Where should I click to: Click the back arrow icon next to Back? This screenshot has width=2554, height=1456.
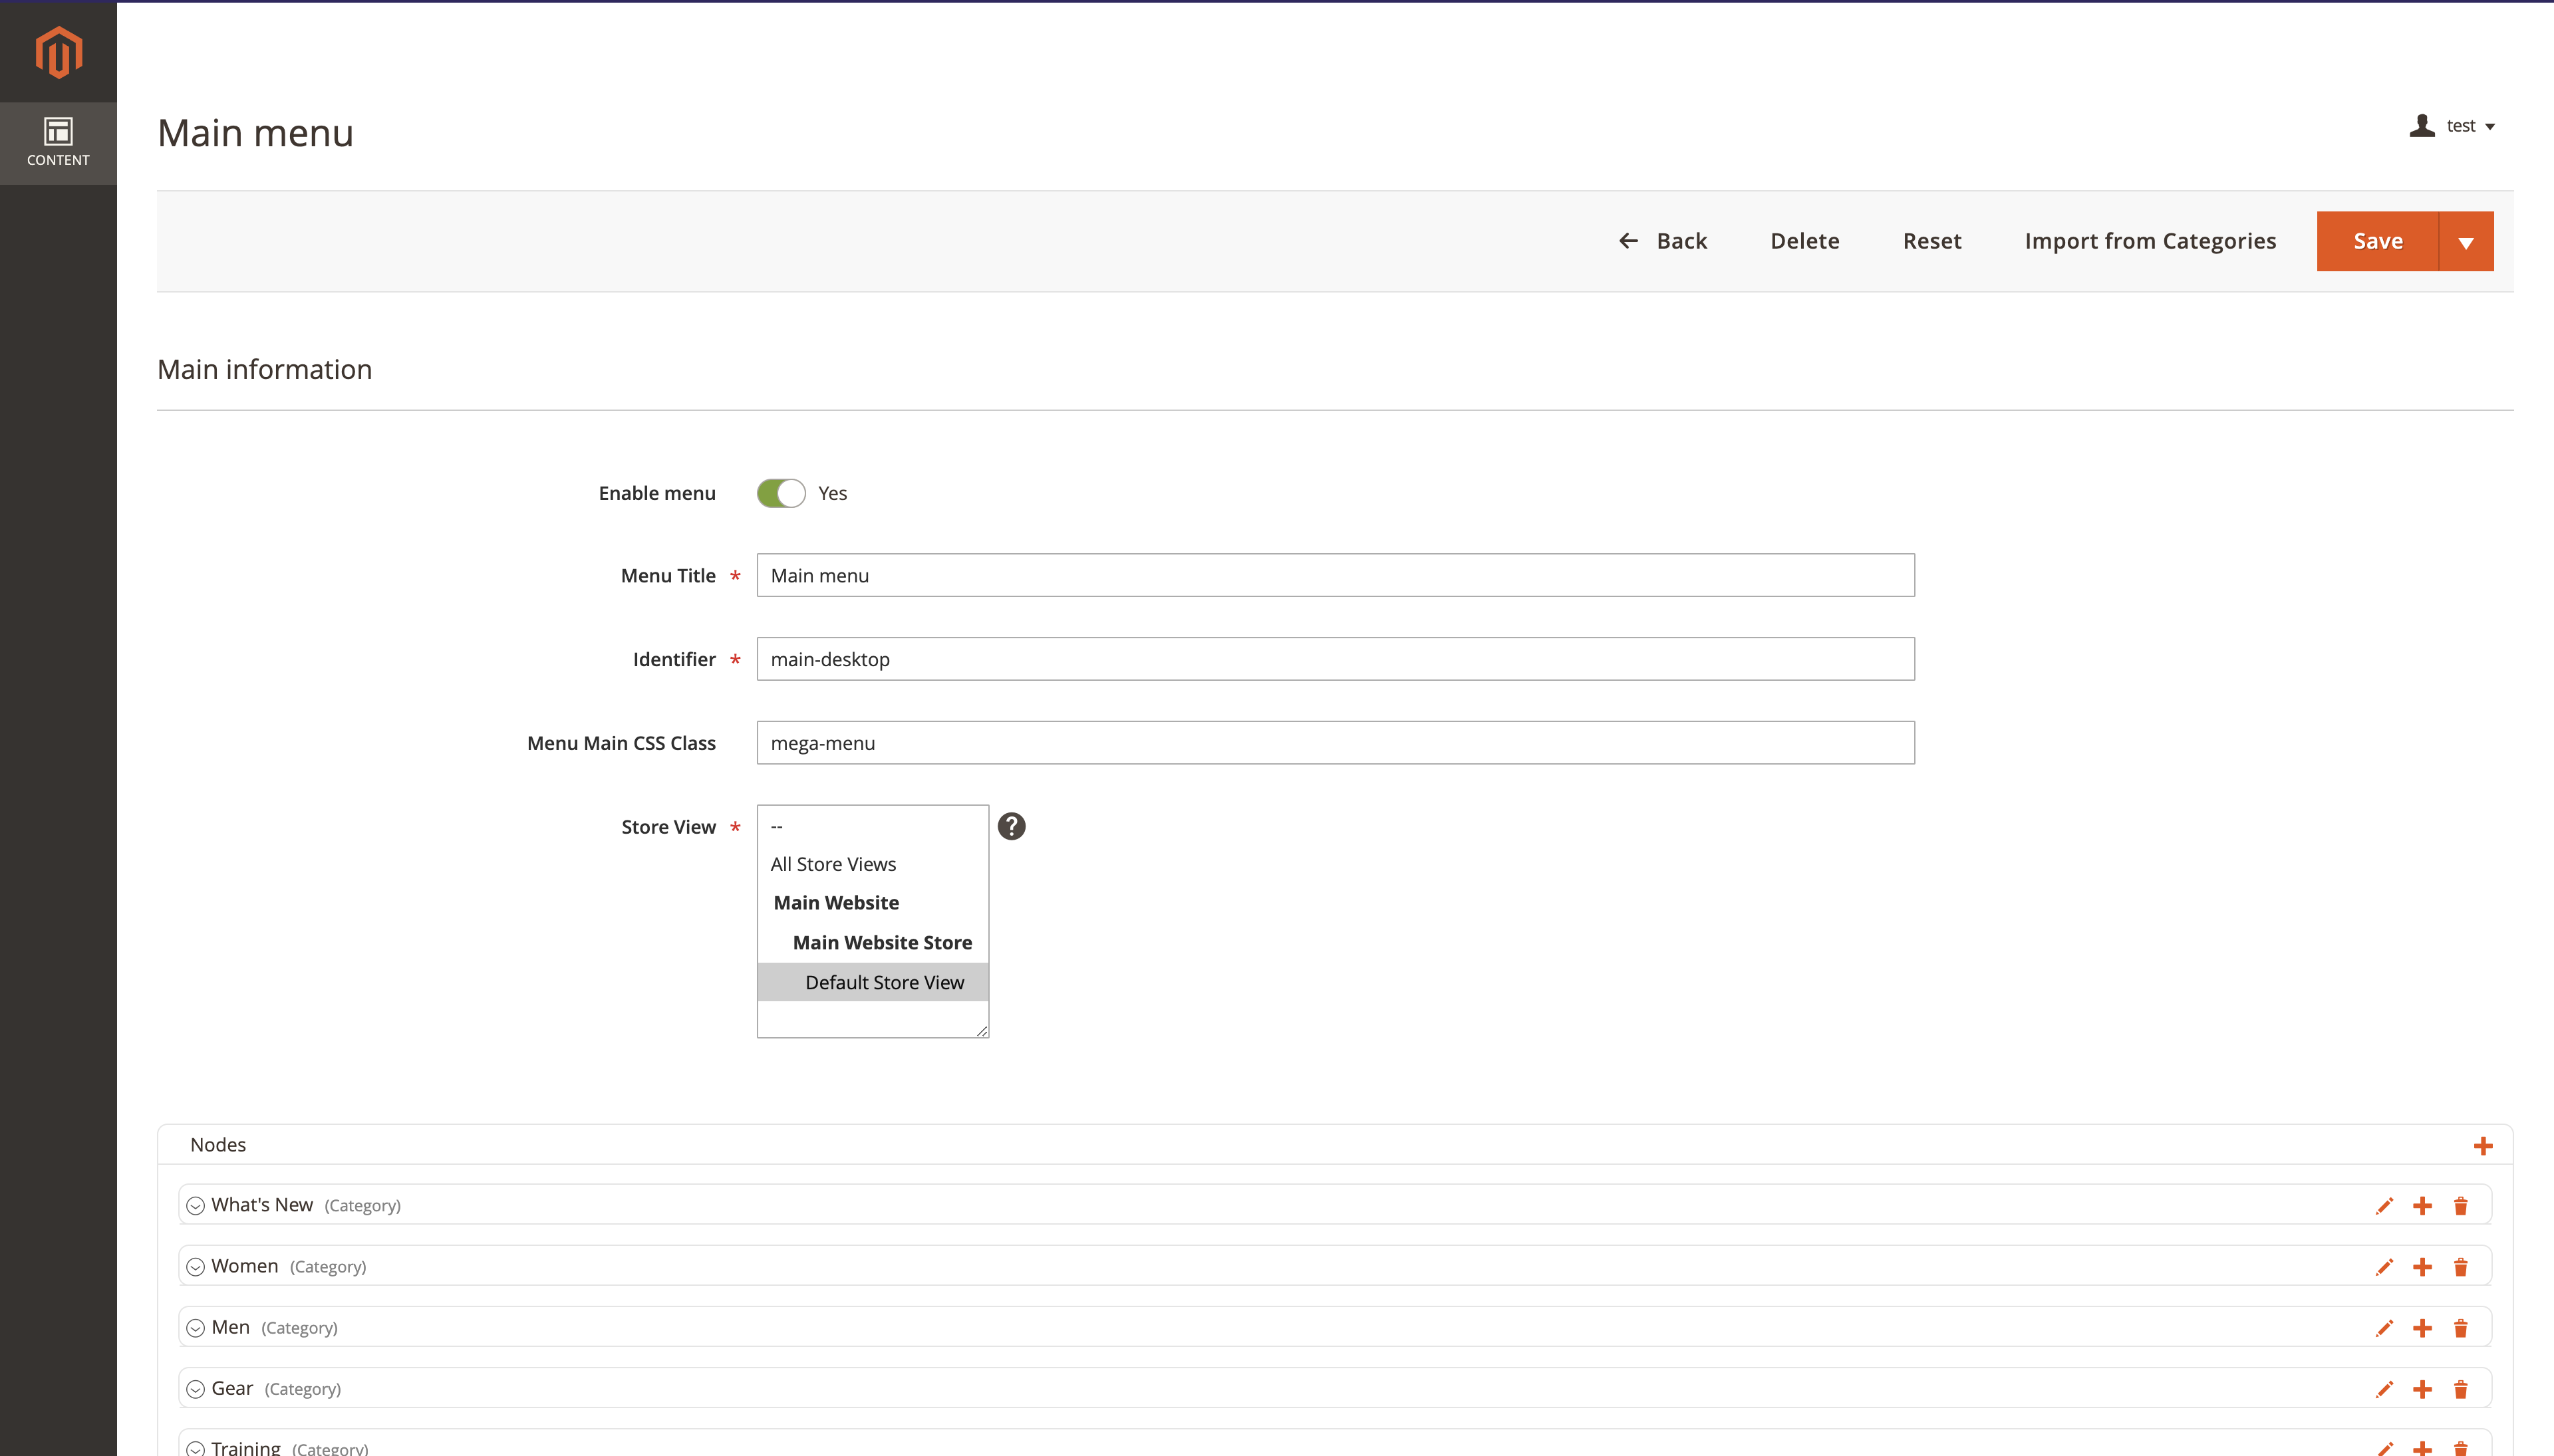click(1629, 240)
